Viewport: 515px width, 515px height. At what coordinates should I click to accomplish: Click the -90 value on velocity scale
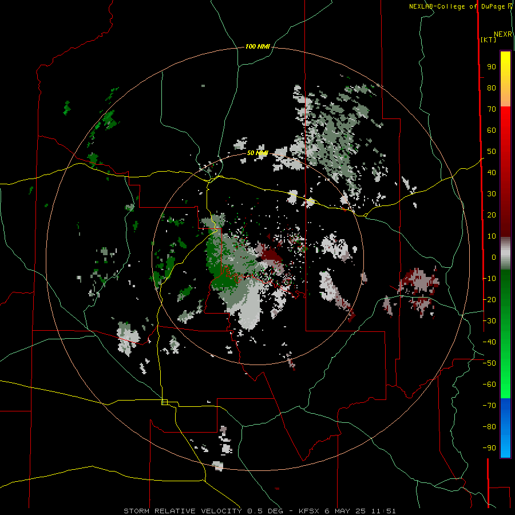click(x=489, y=448)
